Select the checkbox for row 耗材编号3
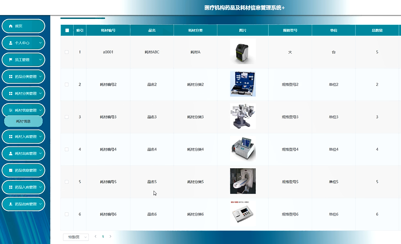 point(67,117)
